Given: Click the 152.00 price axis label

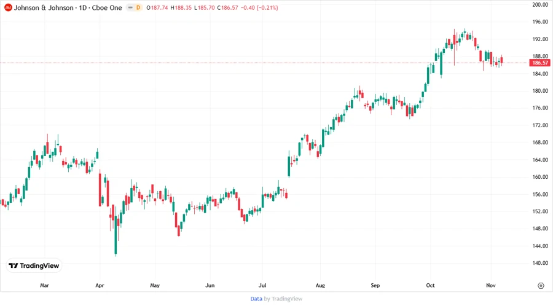Looking at the screenshot, I should point(540,211).
